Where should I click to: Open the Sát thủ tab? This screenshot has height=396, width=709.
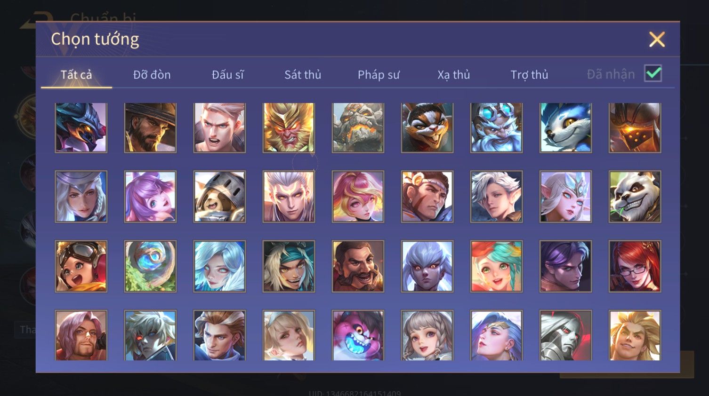point(303,74)
